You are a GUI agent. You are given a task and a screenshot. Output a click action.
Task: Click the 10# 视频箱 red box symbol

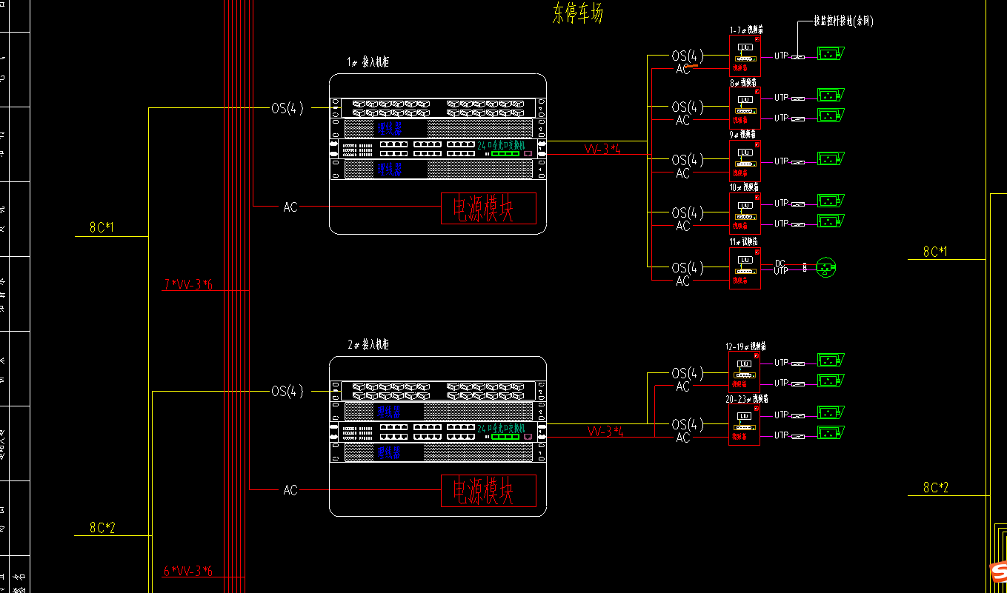coord(745,213)
